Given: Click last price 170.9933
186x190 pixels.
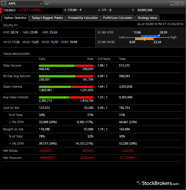Looking at the screenshot, I should 9,10.
